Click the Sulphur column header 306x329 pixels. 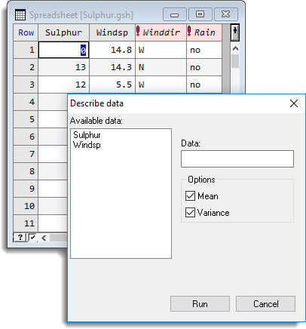click(x=63, y=32)
